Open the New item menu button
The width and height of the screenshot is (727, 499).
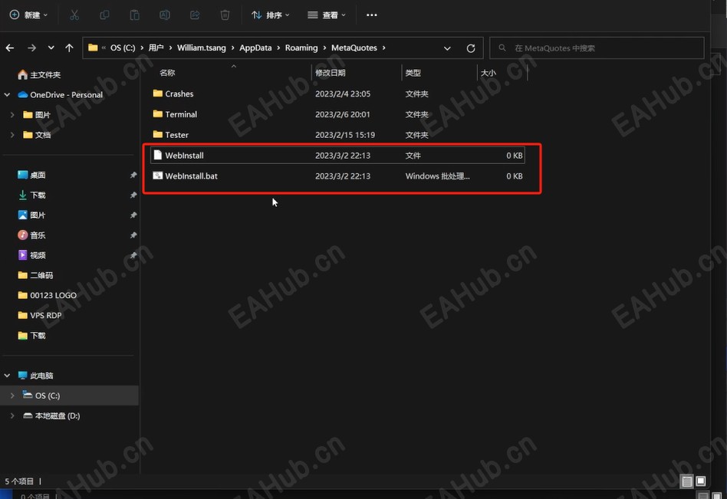(28, 15)
